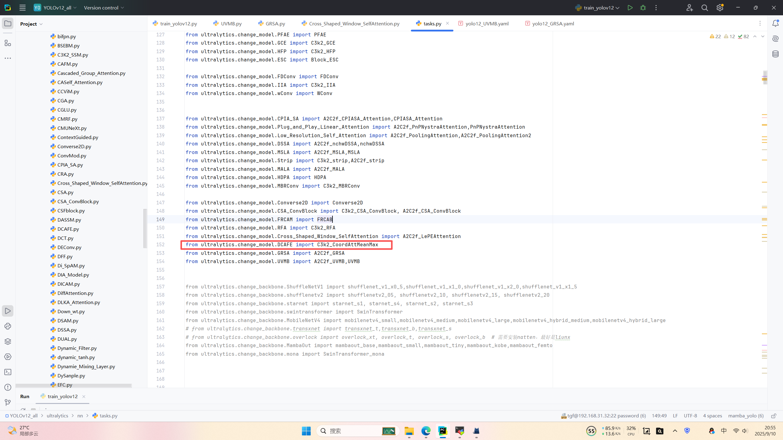Toggle the Project tool window folder icon

[x=8, y=24]
